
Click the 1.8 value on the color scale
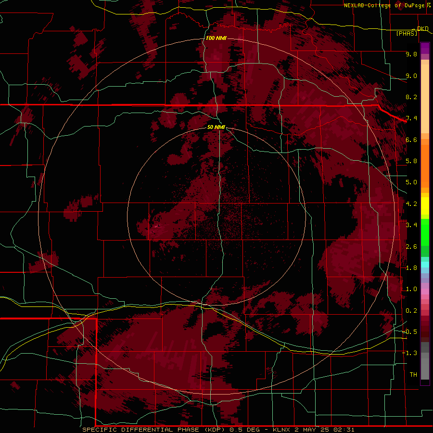point(411,268)
